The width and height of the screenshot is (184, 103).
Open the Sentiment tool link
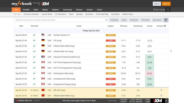tap(89, 14)
